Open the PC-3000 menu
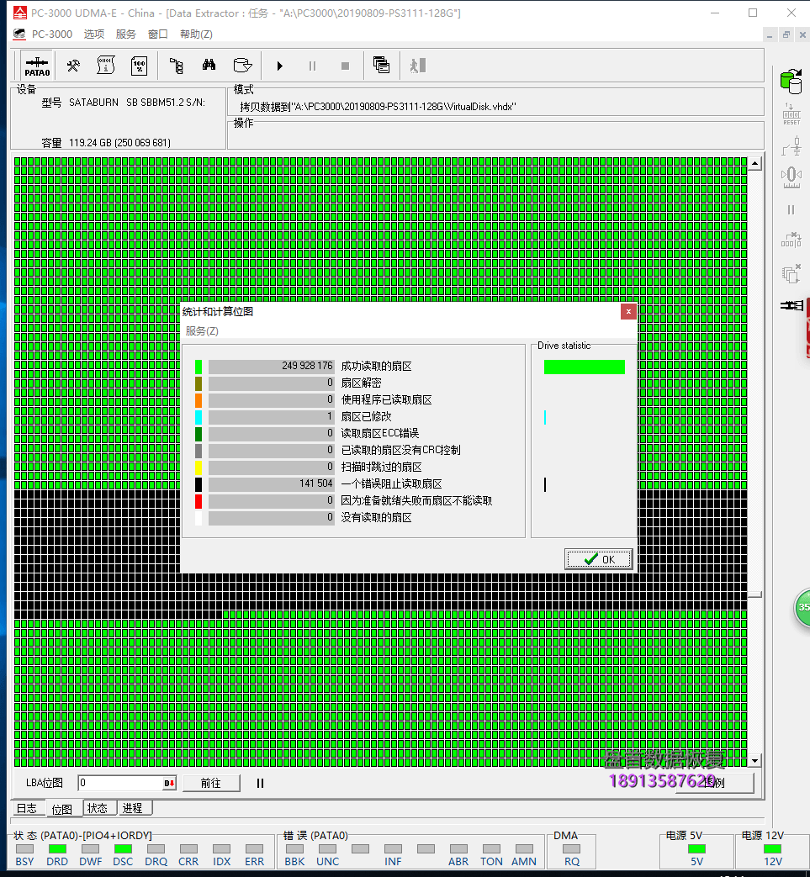The width and height of the screenshot is (810, 877). 52,34
